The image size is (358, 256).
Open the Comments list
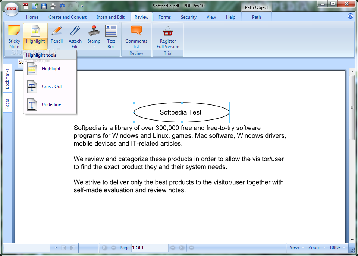pyautogui.click(x=136, y=36)
